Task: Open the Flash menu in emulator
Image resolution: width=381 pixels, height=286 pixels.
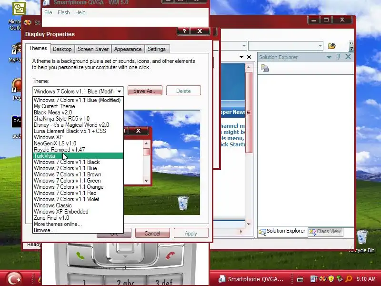Action: (64, 12)
